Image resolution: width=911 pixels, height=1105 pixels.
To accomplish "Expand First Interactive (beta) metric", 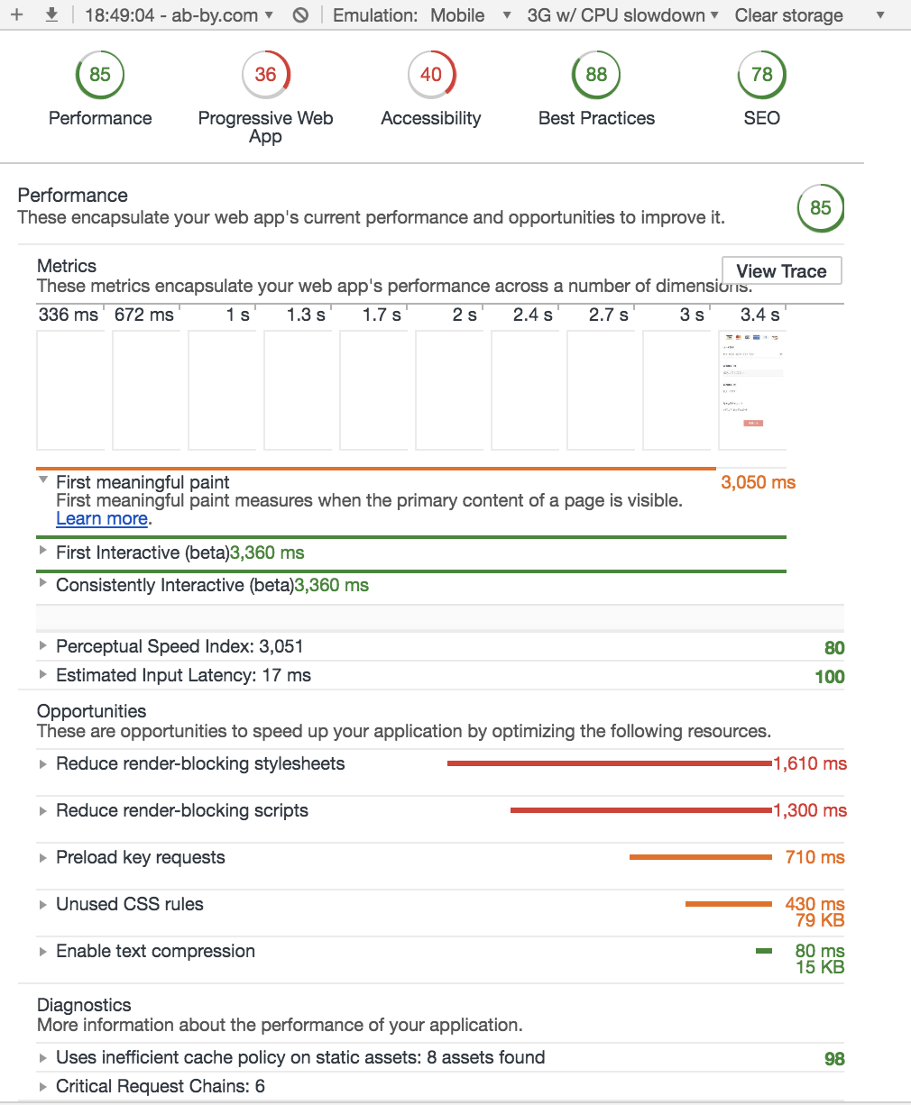I will [x=43, y=552].
